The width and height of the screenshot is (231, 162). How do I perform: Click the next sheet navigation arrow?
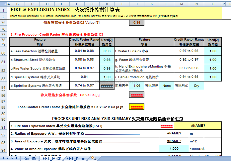(12, 159)
